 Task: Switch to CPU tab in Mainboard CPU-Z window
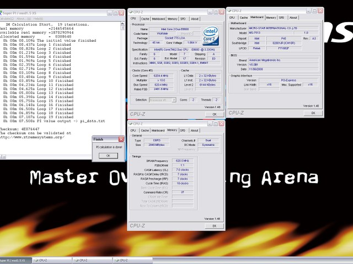(232, 18)
